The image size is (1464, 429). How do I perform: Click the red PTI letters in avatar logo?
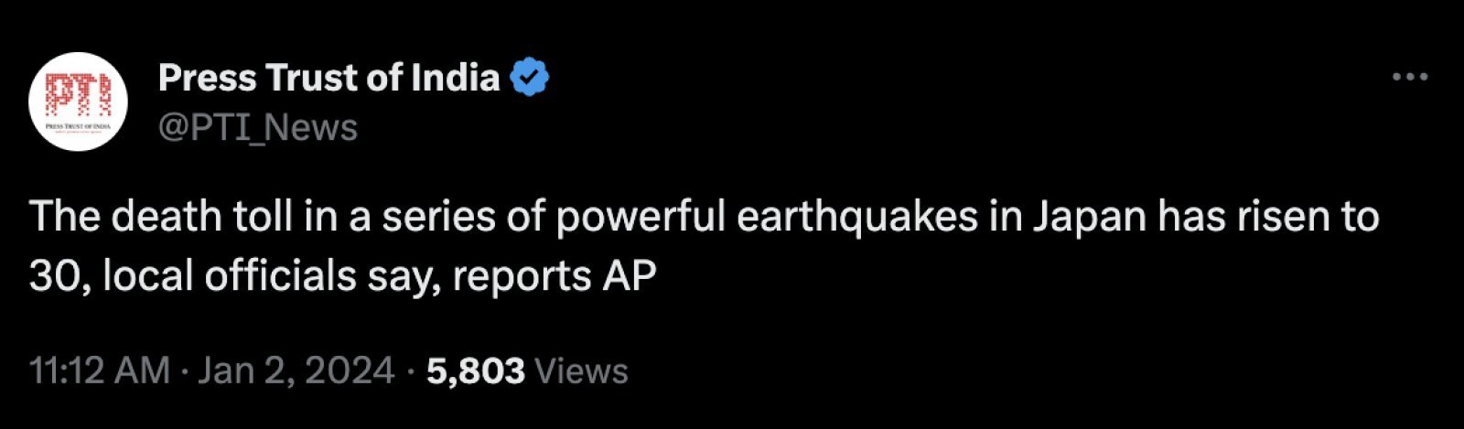(78, 94)
